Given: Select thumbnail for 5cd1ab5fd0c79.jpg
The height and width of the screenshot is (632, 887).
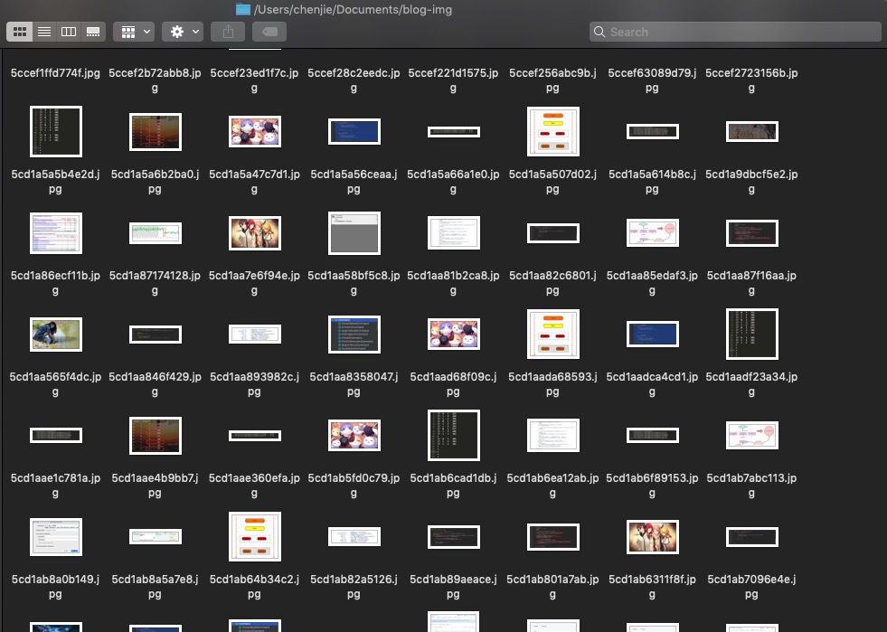Looking at the screenshot, I should click(354, 435).
